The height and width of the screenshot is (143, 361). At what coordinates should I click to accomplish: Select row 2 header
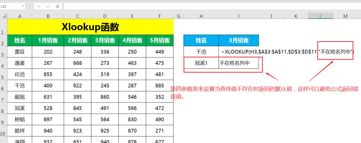4,41
